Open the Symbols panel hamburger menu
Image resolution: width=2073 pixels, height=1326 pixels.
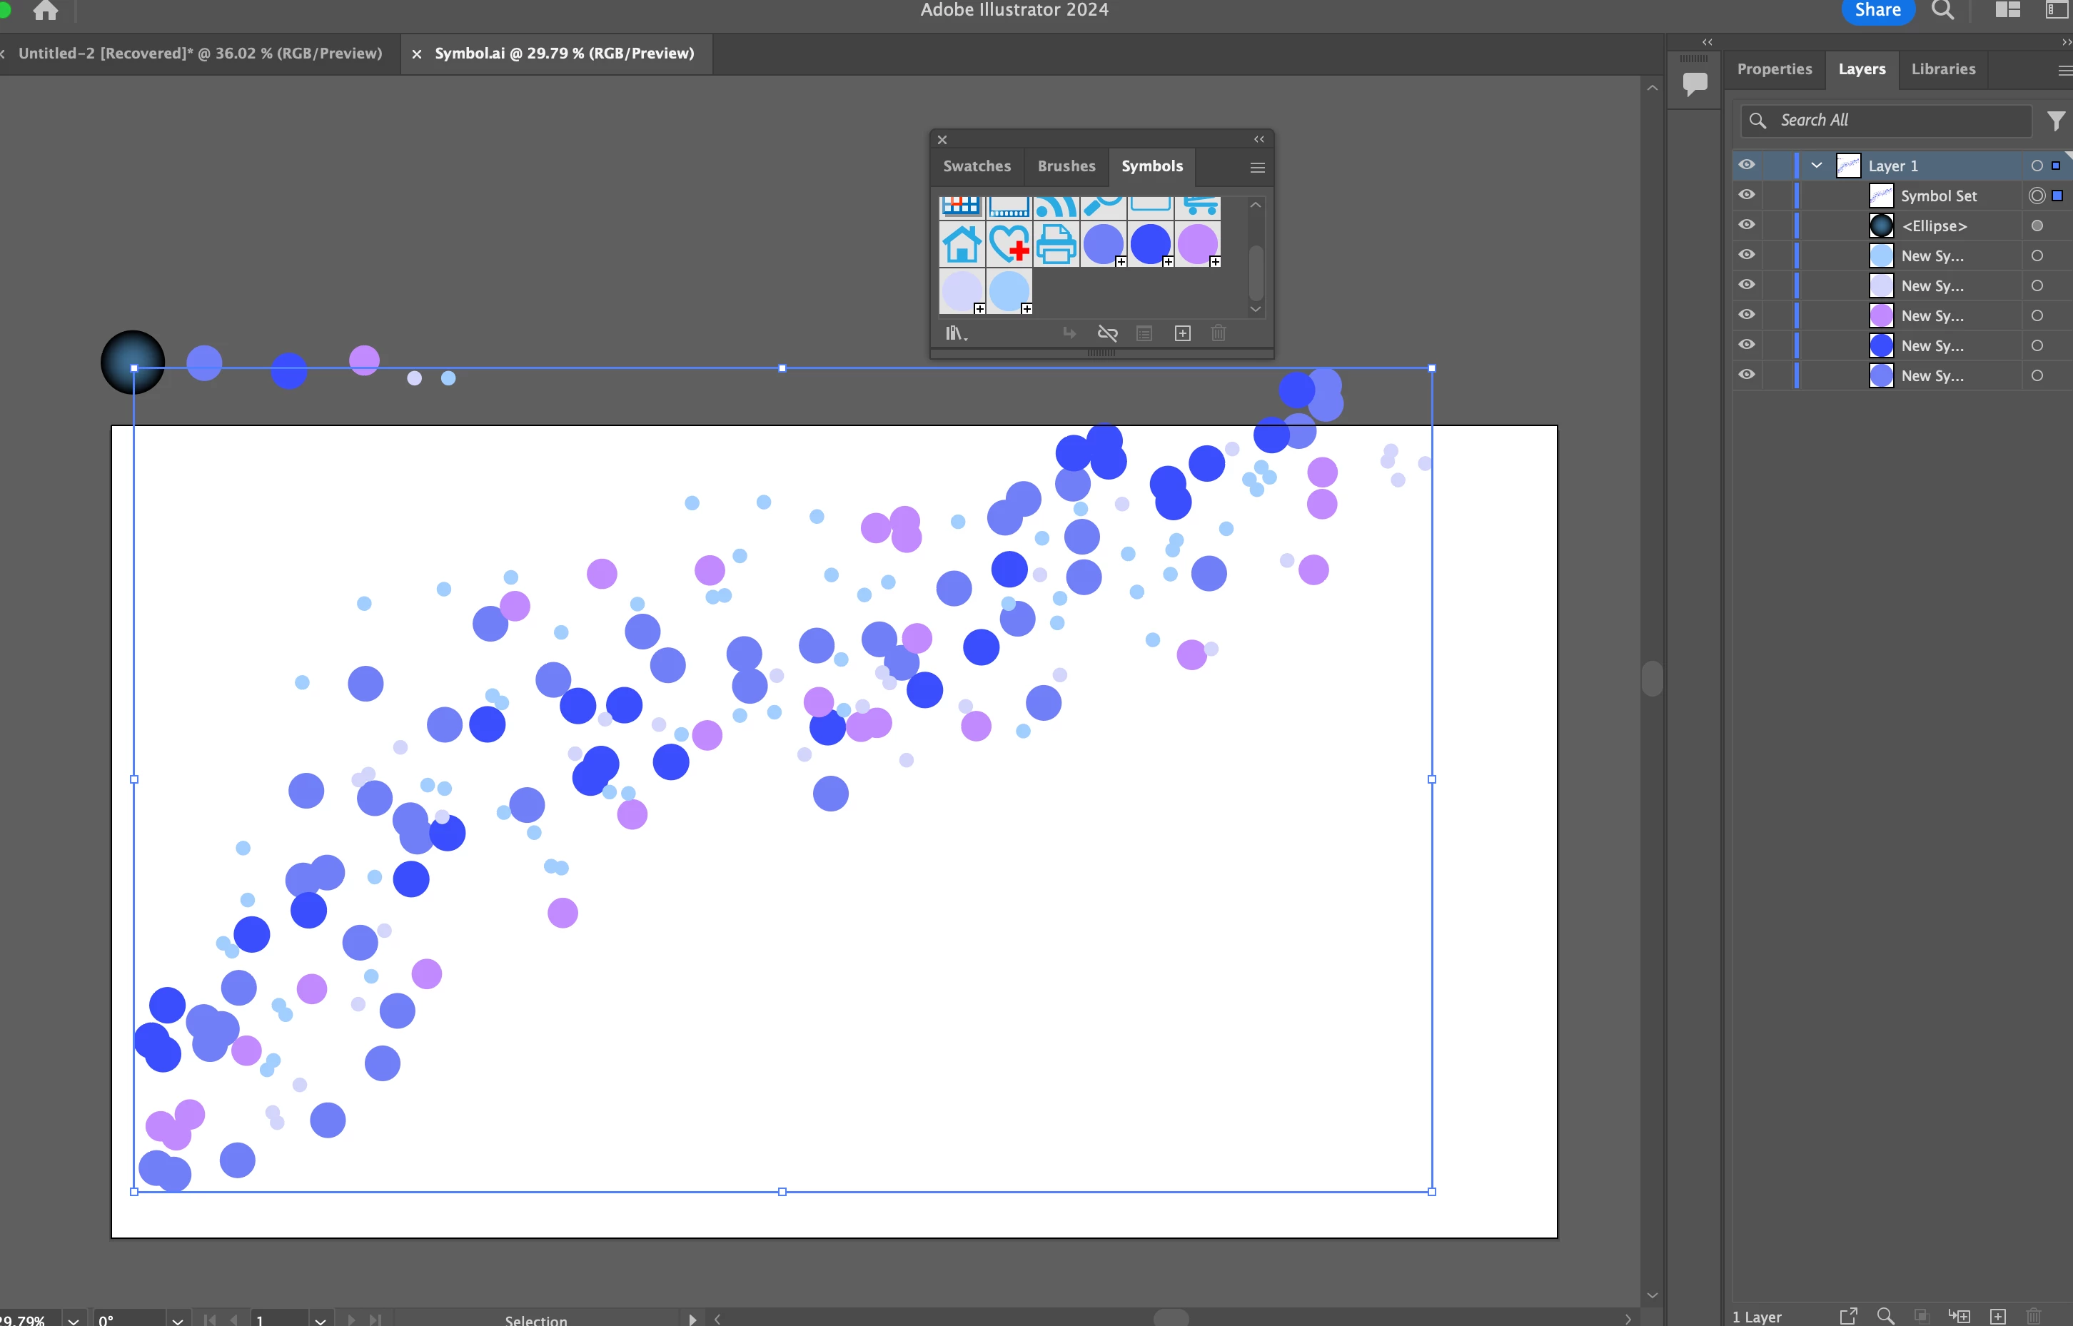[1257, 167]
